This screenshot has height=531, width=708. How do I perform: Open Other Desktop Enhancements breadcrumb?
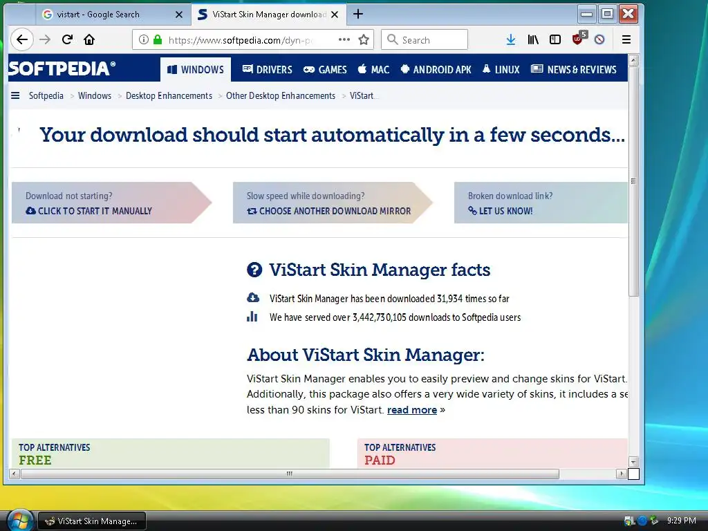pyautogui.click(x=281, y=95)
